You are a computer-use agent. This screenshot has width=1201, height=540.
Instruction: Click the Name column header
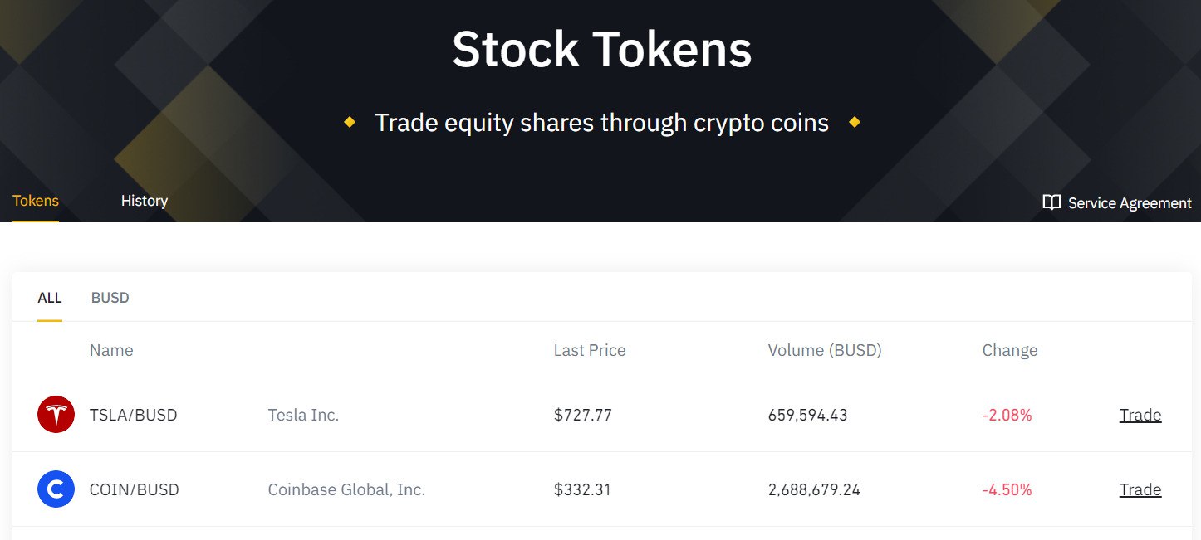[x=111, y=350]
